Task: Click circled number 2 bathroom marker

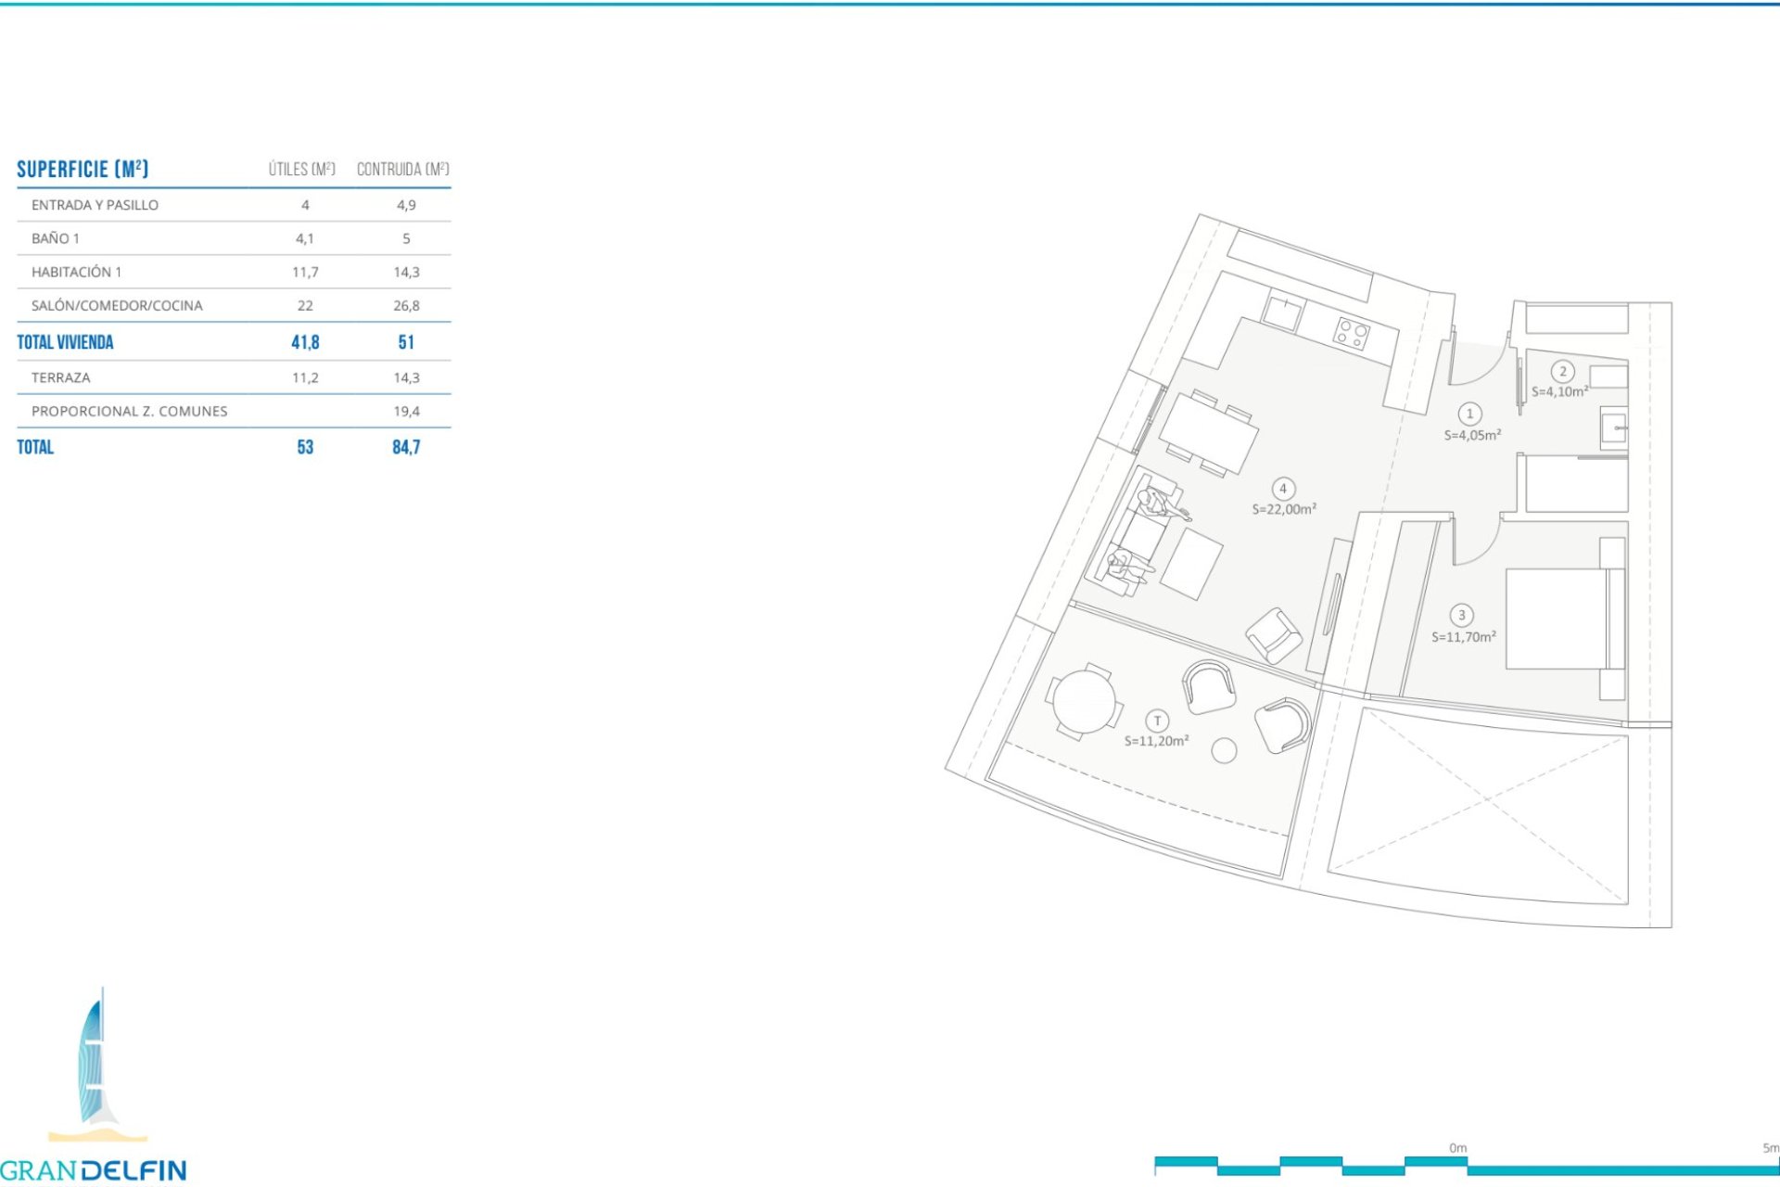Action: pos(1562,372)
